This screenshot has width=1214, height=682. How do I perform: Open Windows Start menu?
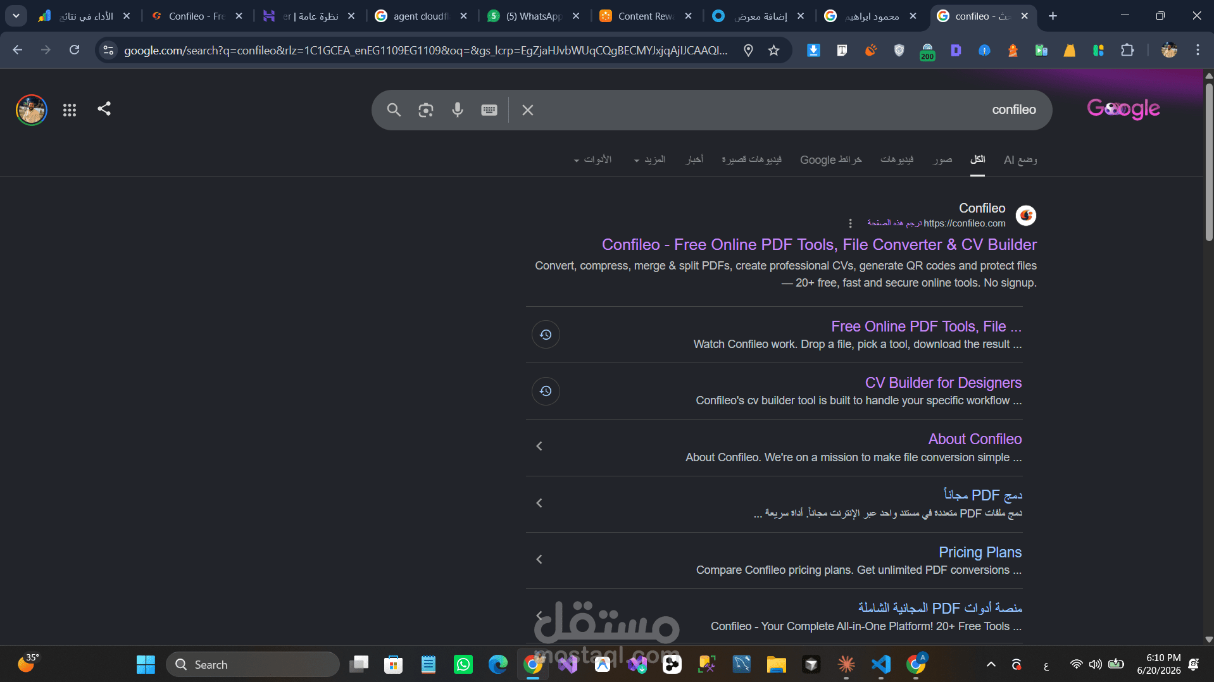(146, 664)
